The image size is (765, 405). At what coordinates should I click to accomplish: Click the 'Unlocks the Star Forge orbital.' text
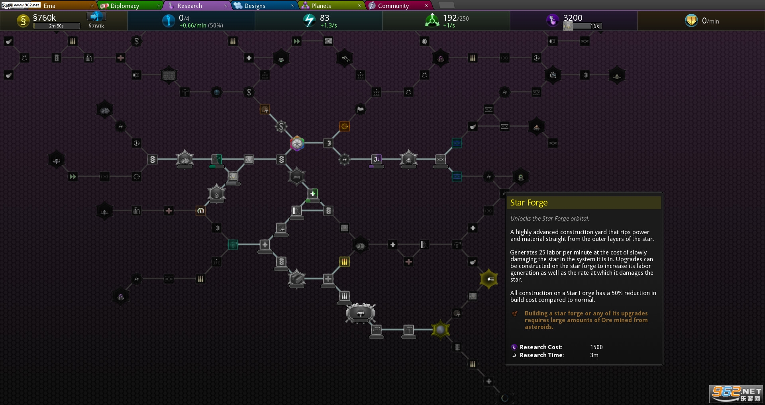click(x=550, y=219)
